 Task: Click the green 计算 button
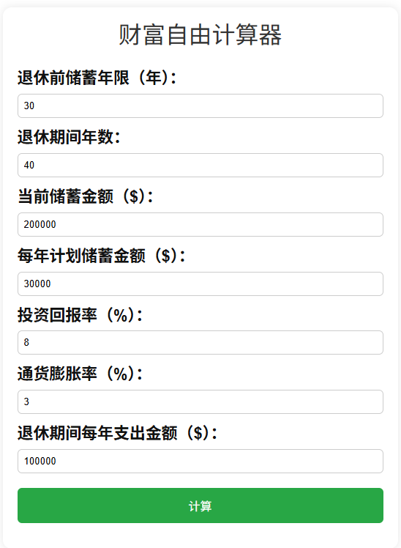pos(200,506)
